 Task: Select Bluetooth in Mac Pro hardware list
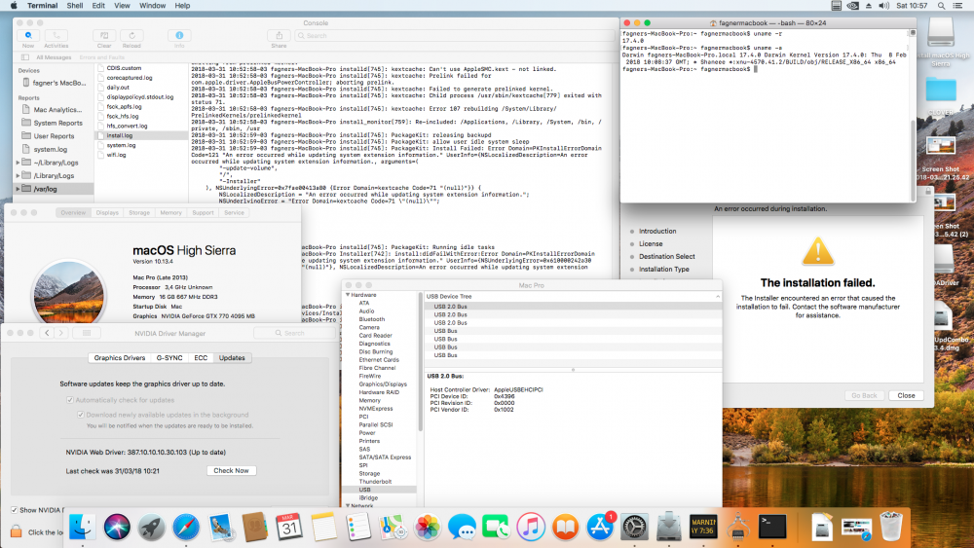[371, 319]
